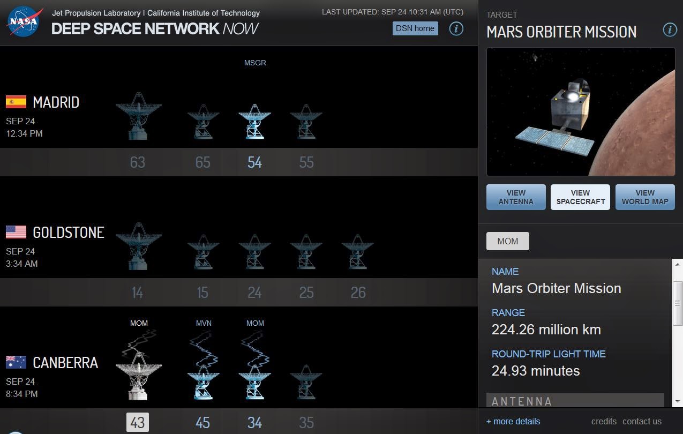Click antenna number 26 in Goldstone row
The height and width of the screenshot is (434, 683).
point(358,293)
